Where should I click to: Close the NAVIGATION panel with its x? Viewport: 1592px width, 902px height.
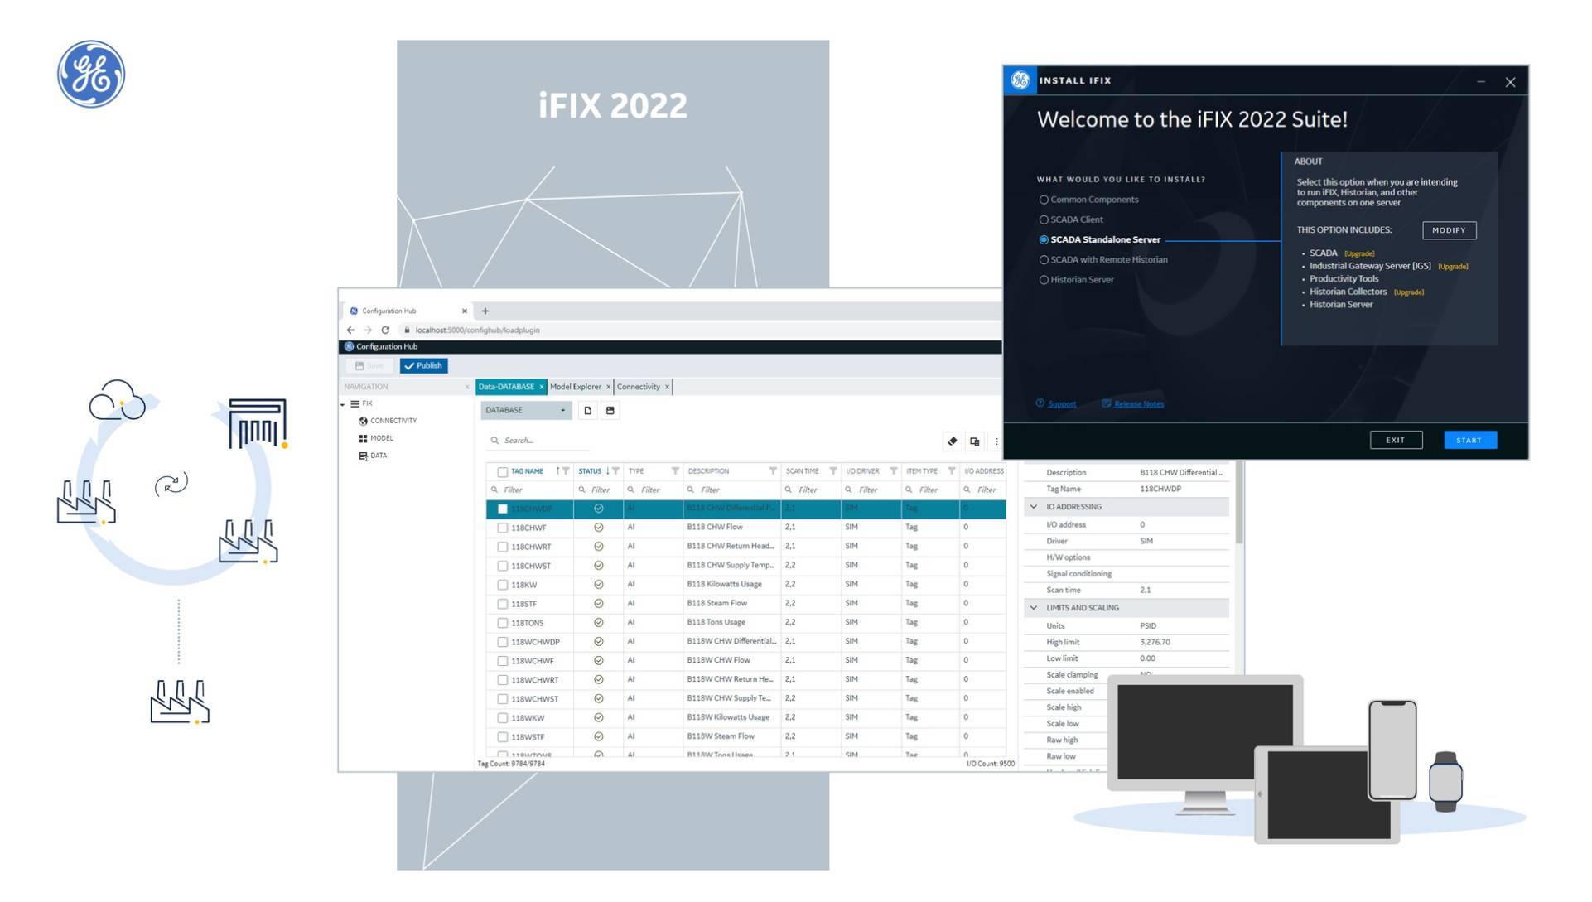coord(467,388)
